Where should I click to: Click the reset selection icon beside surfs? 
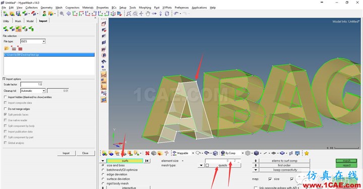point(147,161)
